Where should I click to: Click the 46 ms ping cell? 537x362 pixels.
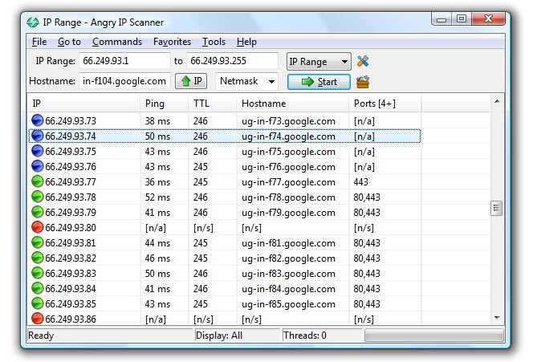(x=157, y=258)
